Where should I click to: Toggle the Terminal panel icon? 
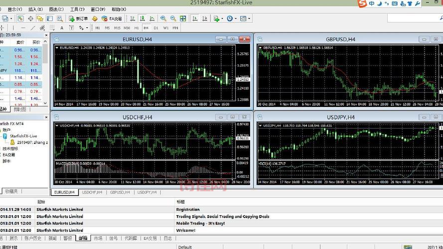click(50, 18)
